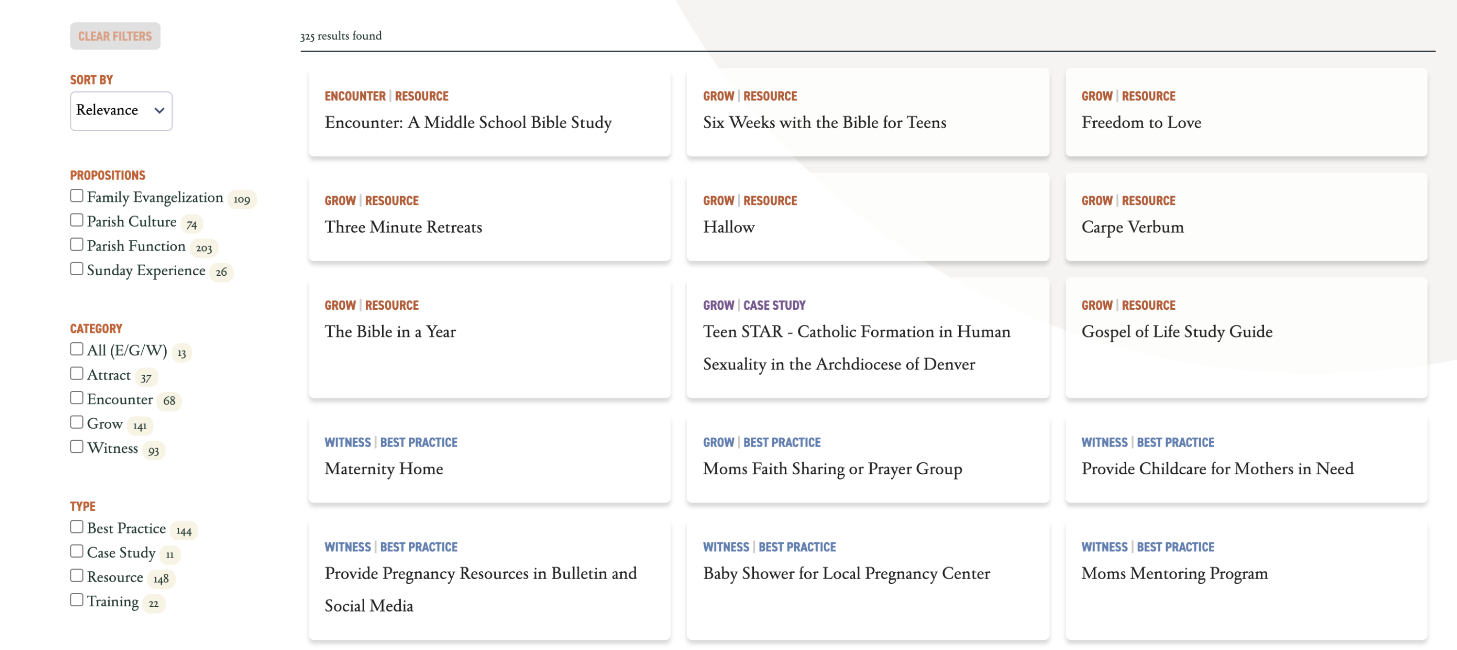
Task: Open the Carpe Verbum resource
Action: [1246, 217]
